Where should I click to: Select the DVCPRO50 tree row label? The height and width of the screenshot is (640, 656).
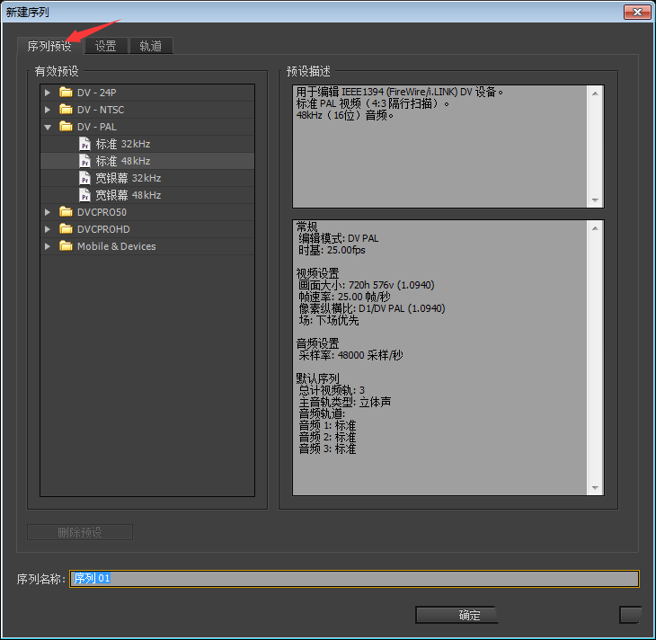102,212
